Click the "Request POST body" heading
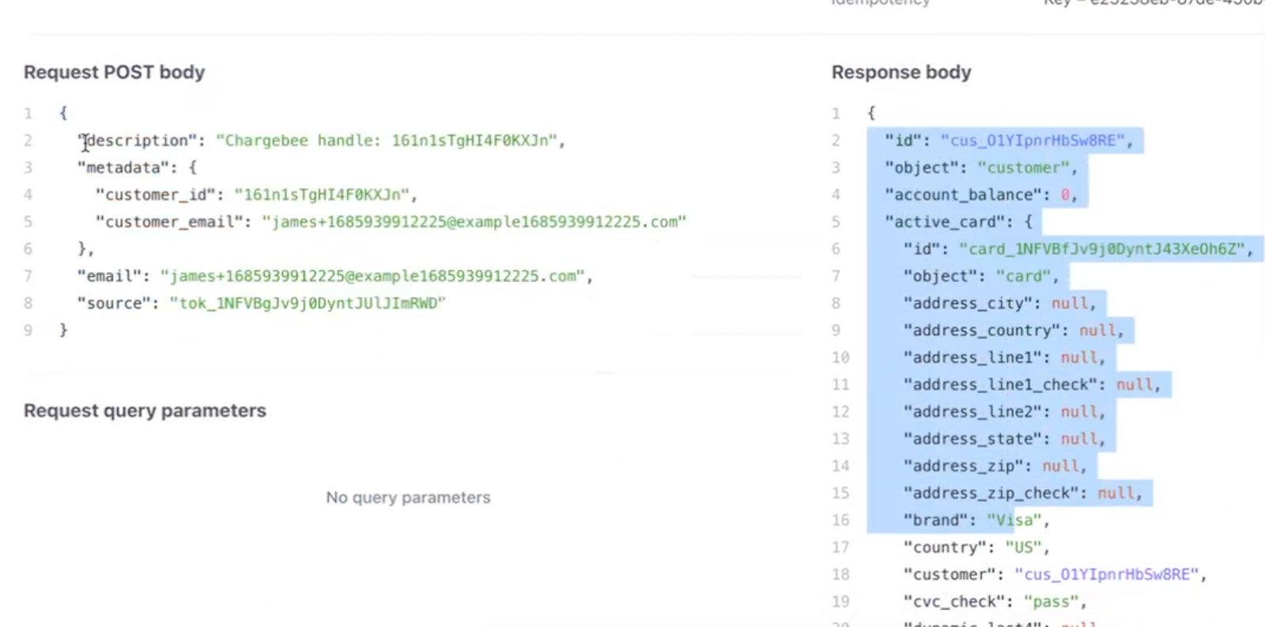 pyautogui.click(x=114, y=73)
